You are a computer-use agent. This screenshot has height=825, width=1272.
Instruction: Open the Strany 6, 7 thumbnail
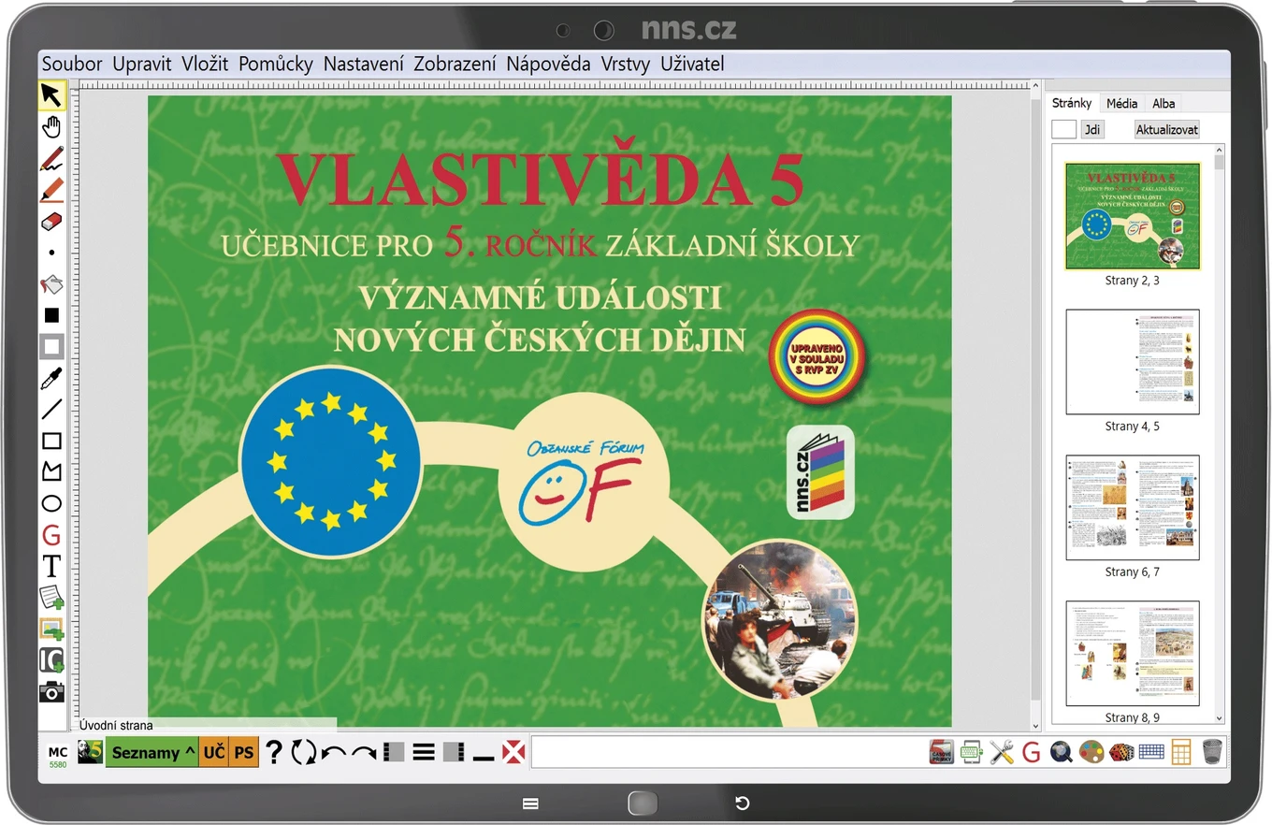tap(1132, 516)
